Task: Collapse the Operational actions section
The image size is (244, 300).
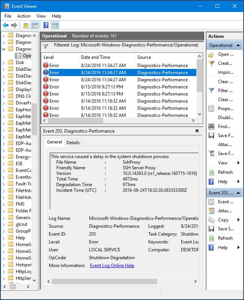Action: 238,45
